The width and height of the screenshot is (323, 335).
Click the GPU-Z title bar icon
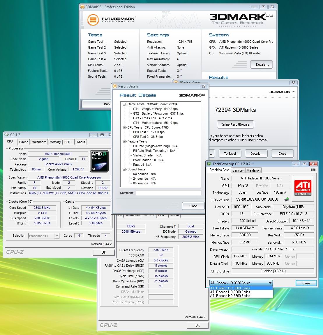209,164
